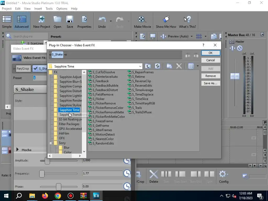
Task: Click the Save toolbar icon
Action: 70,22
